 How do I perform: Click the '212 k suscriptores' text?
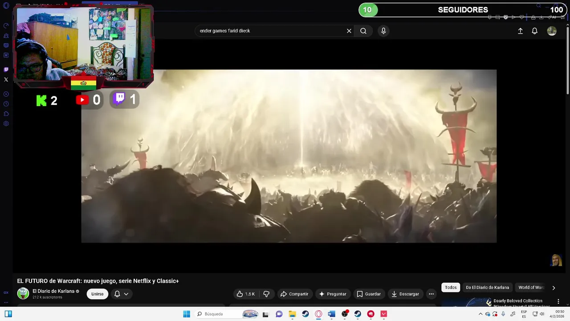coord(47,297)
